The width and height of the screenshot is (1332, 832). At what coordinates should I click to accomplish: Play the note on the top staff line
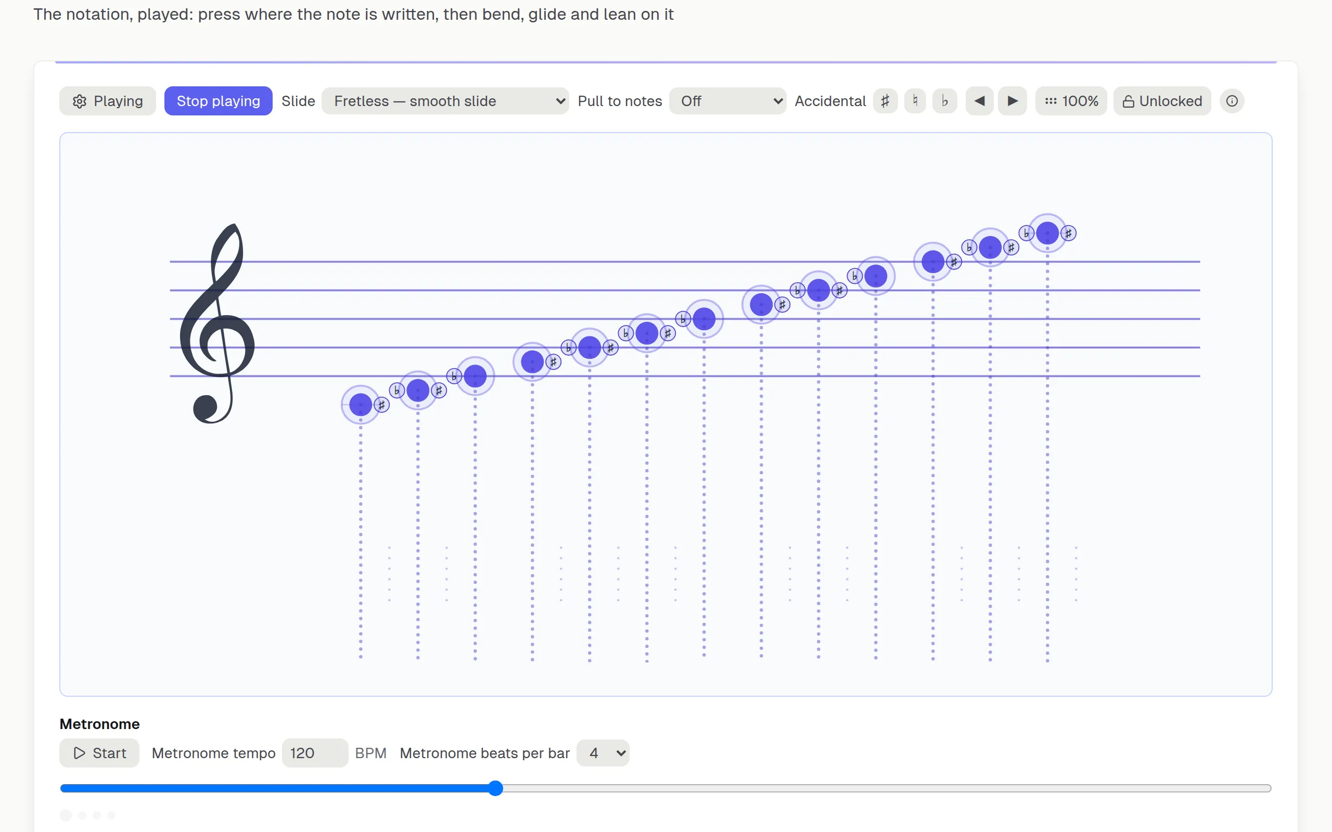tap(933, 262)
